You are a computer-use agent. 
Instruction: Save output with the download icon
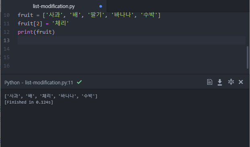[x=220, y=82]
